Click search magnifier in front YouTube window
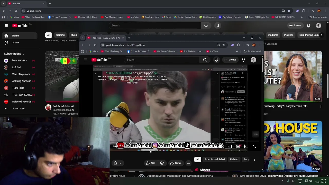 (205, 60)
